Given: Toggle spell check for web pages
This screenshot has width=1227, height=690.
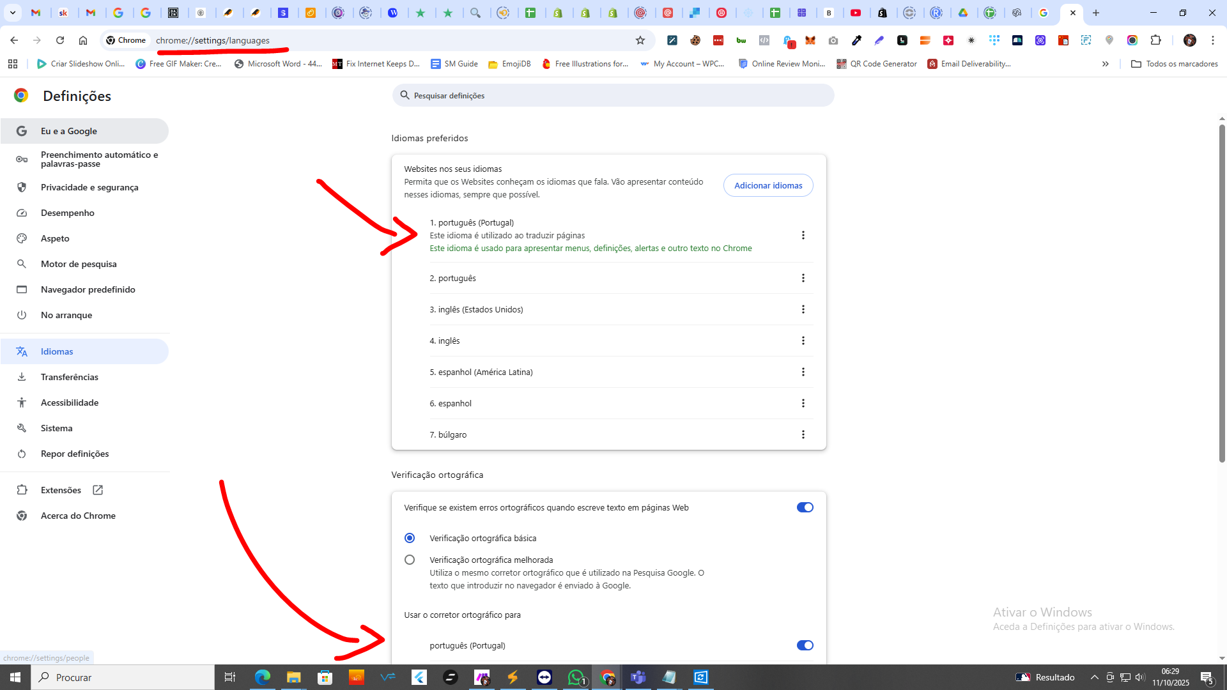Looking at the screenshot, I should [x=805, y=507].
